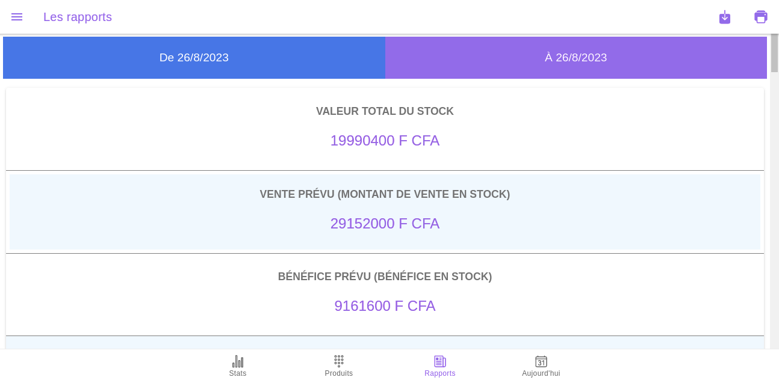Click the vertical scrollbar thumb
Screen dimensions: 779x383
pos(774,53)
